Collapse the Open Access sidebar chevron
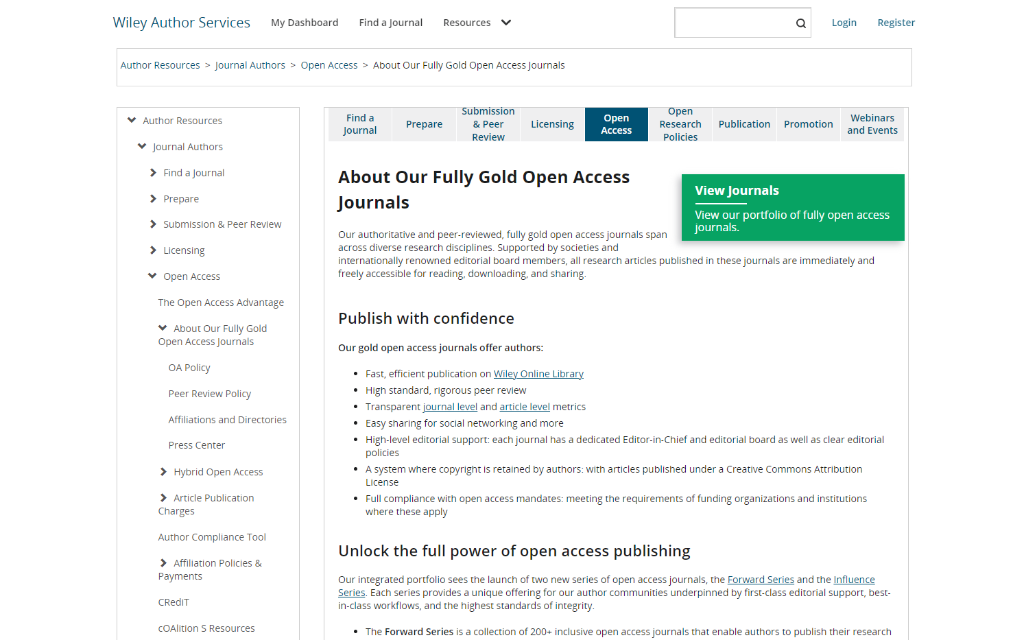The image size is (1013, 640). coord(152,276)
